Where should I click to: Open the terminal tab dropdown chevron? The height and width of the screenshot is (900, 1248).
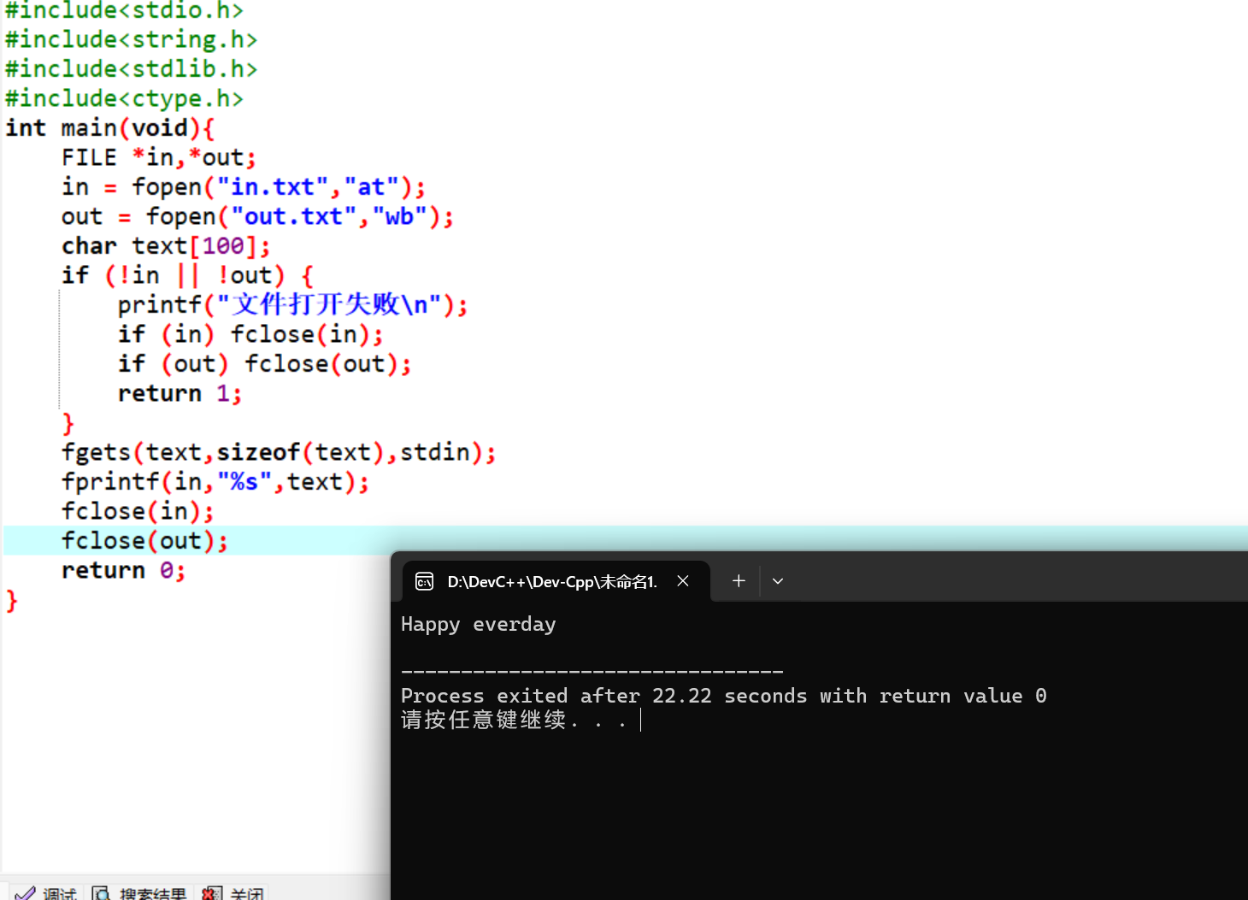[x=777, y=581]
